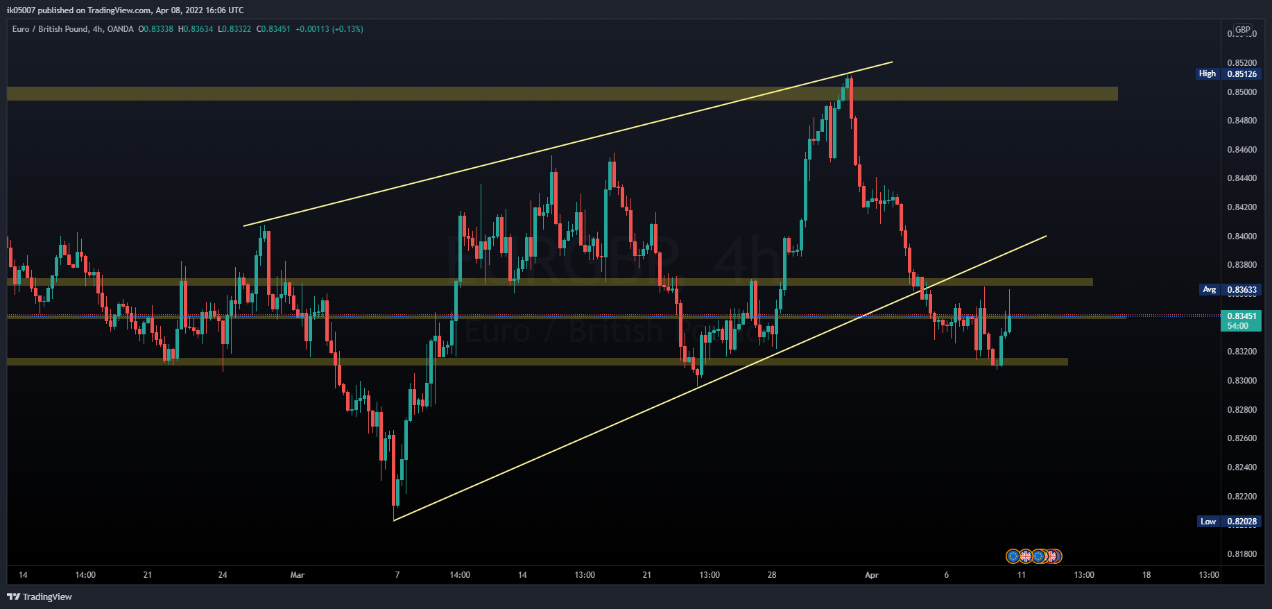Select the bottom olive support zone near 0.83100

[538, 361]
